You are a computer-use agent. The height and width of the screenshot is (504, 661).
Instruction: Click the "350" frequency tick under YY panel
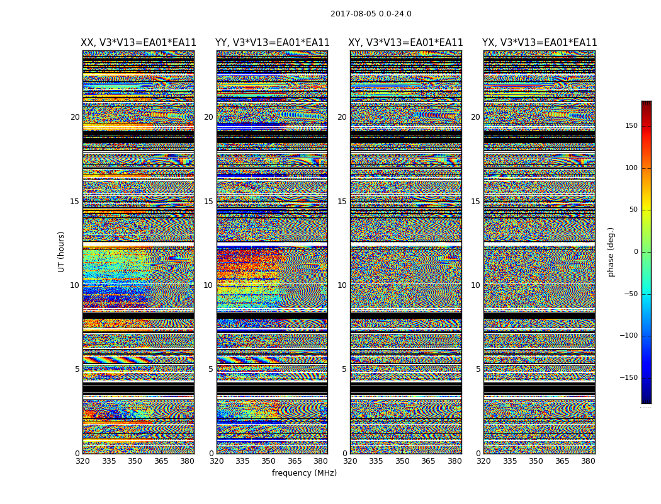point(269,461)
